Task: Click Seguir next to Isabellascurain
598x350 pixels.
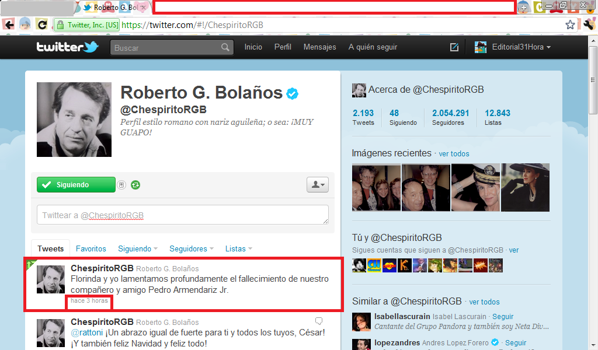Action: pyautogui.click(x=503, y=316)
